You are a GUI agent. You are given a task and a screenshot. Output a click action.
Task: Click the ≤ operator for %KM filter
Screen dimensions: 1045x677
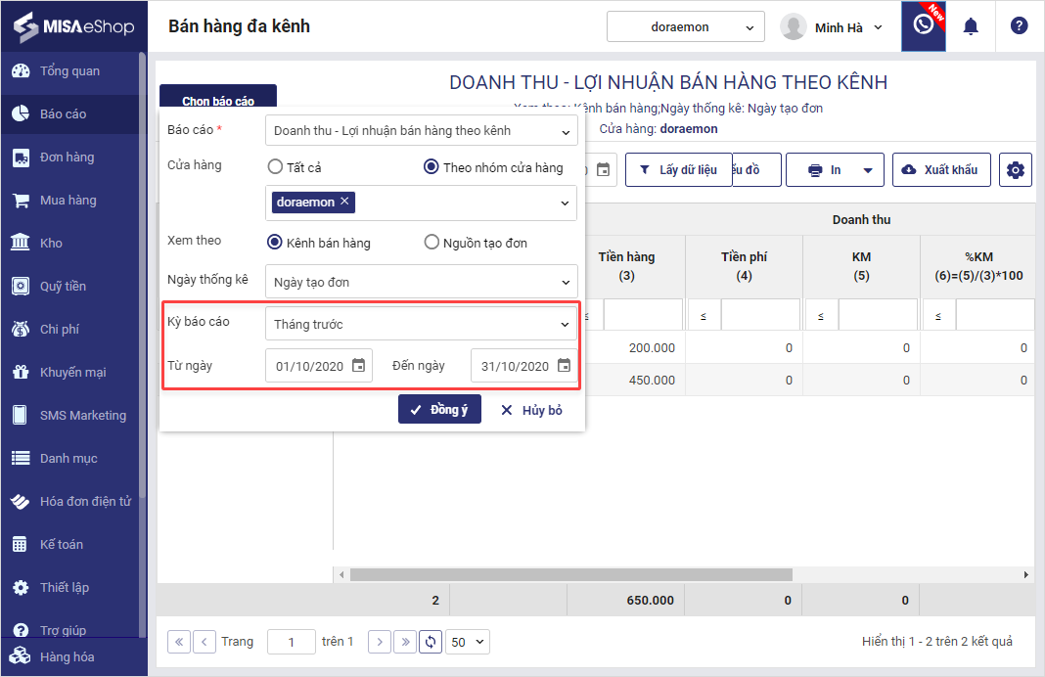(x=938, y=317)
